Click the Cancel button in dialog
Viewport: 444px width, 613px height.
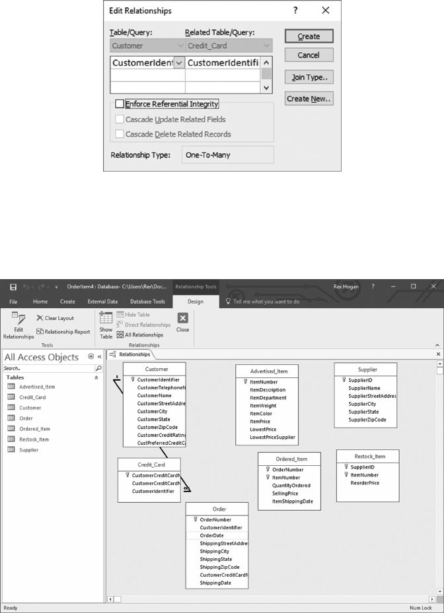coord(309,55)
